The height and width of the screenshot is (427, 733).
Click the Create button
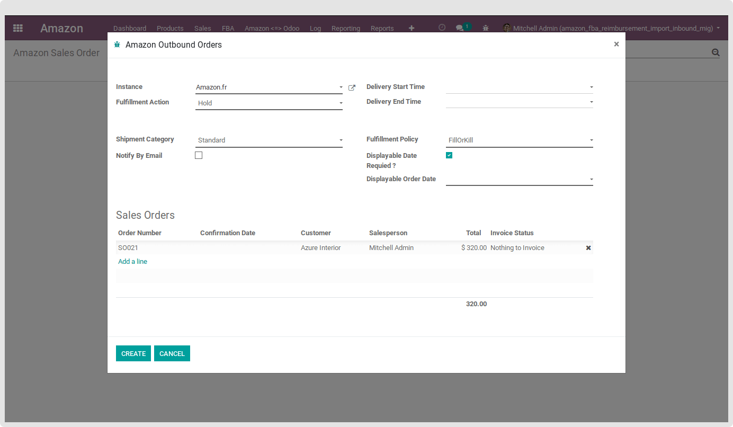[133, 353]
